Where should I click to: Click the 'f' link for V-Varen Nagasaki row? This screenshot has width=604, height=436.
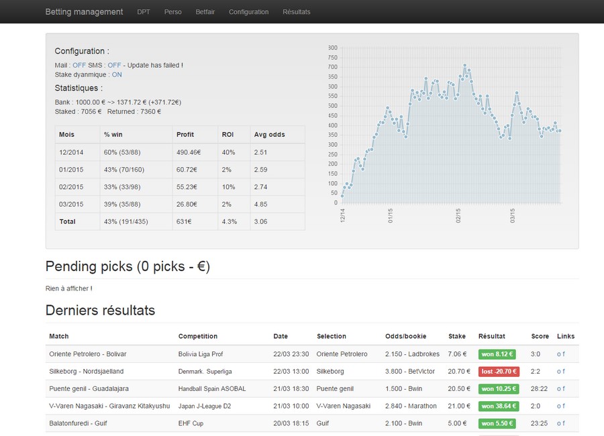click(564, 406)
